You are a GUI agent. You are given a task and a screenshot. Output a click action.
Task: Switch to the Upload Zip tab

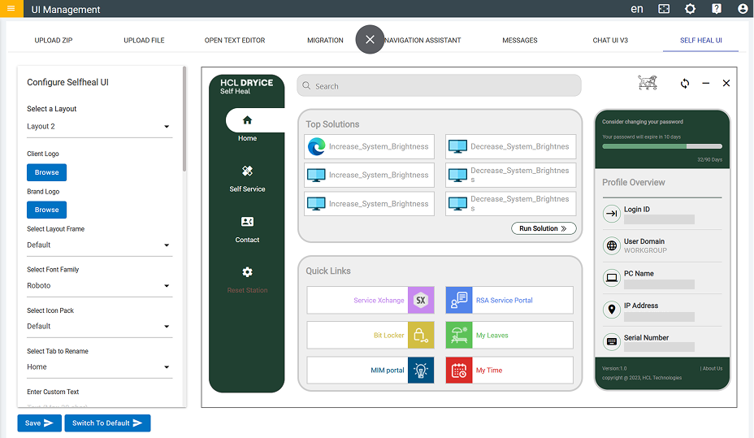pyautogui.click(x=54, y=41)
